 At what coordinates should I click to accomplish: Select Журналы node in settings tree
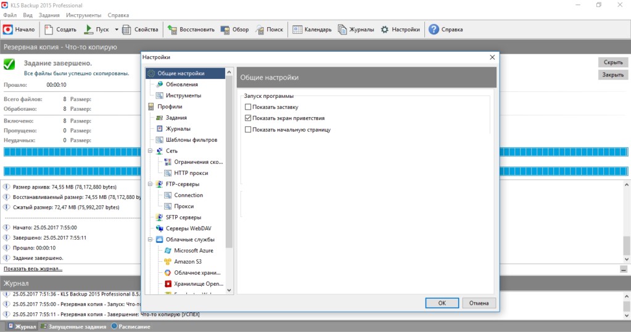[178, 129]
